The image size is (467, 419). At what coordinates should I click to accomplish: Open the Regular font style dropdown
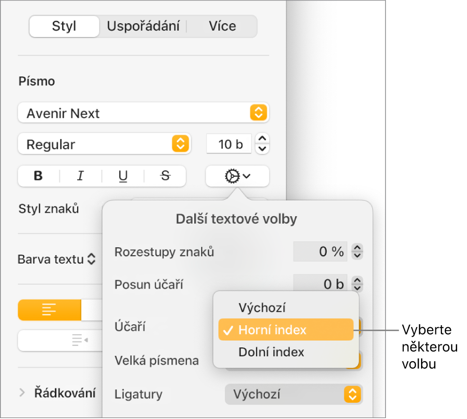(104, 144)
